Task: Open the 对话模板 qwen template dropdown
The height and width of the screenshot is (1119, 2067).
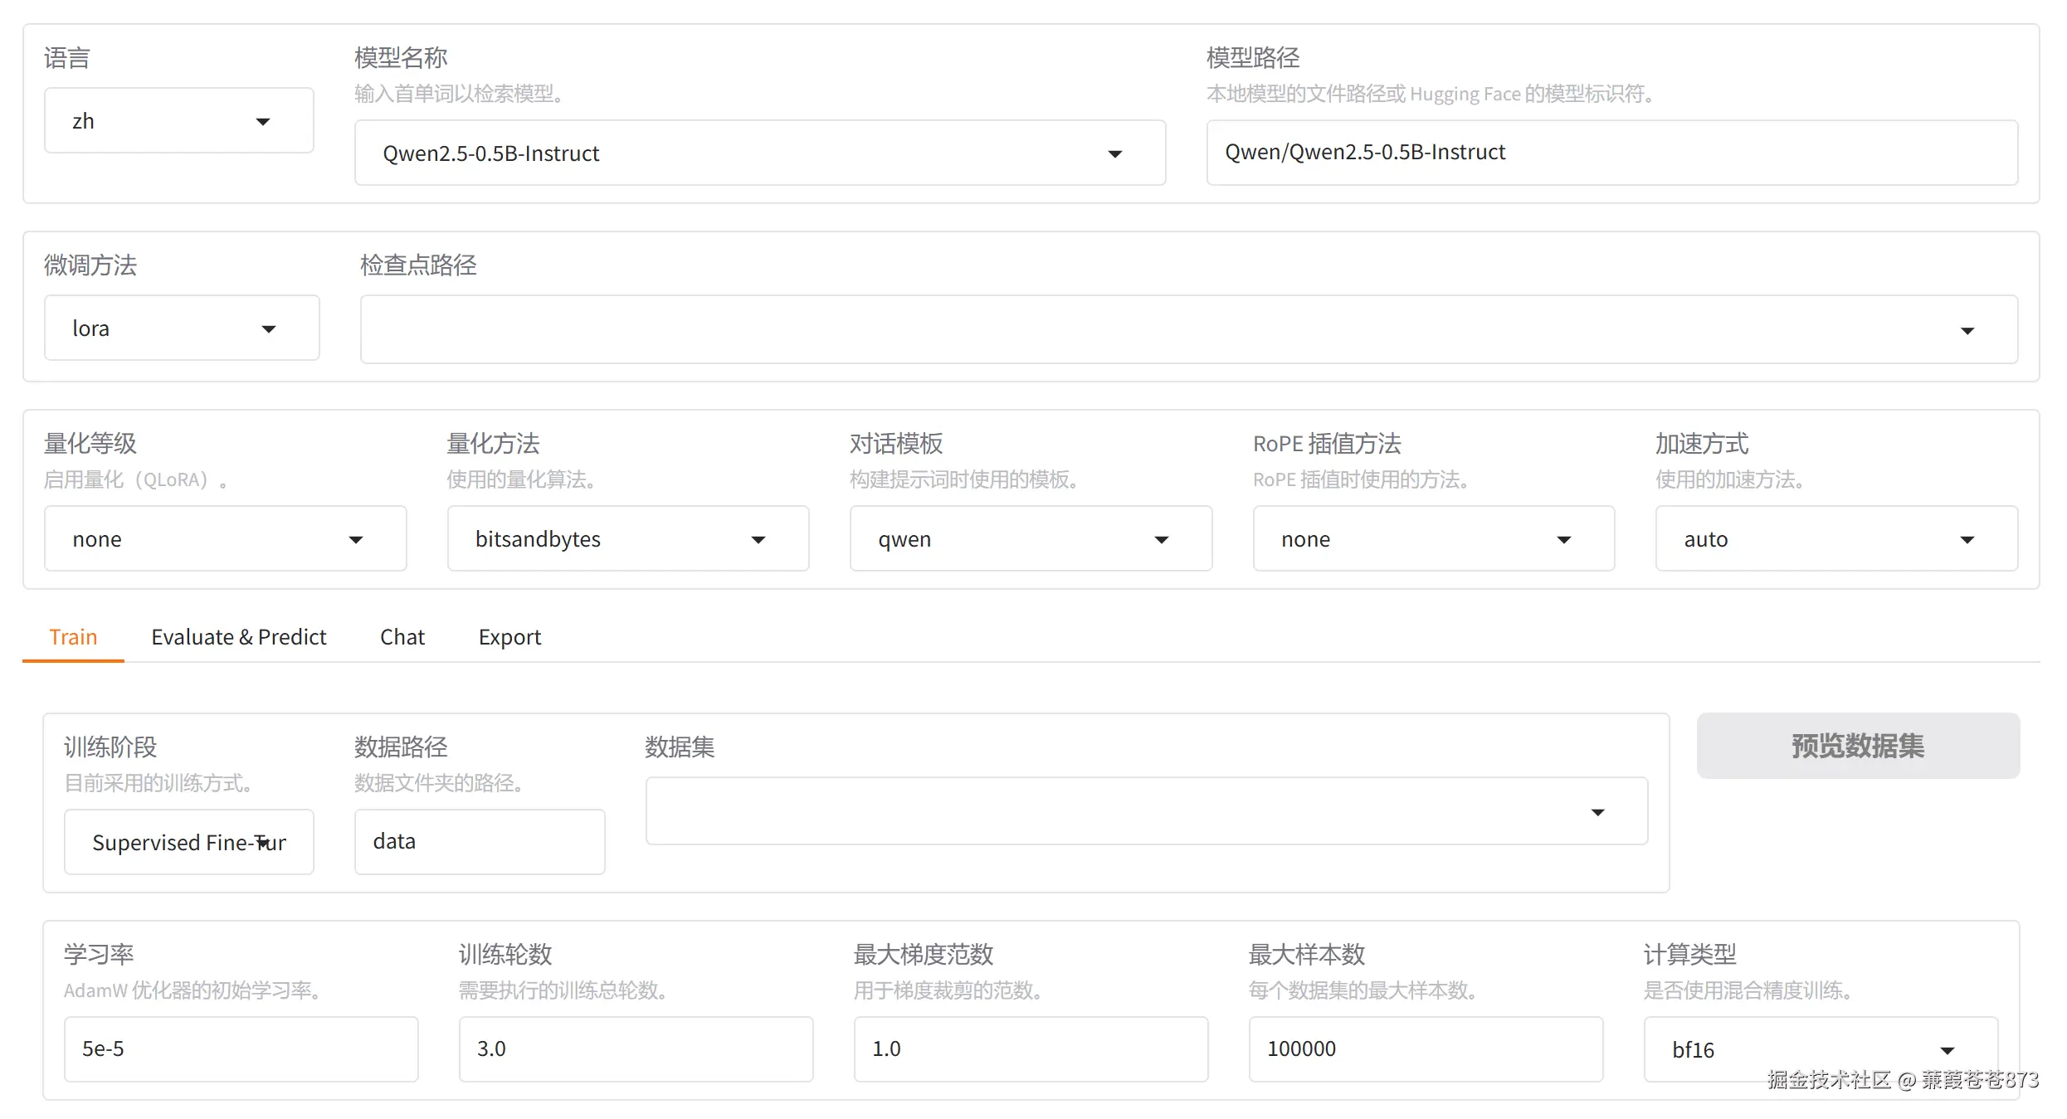Action: pos(1030,539)
